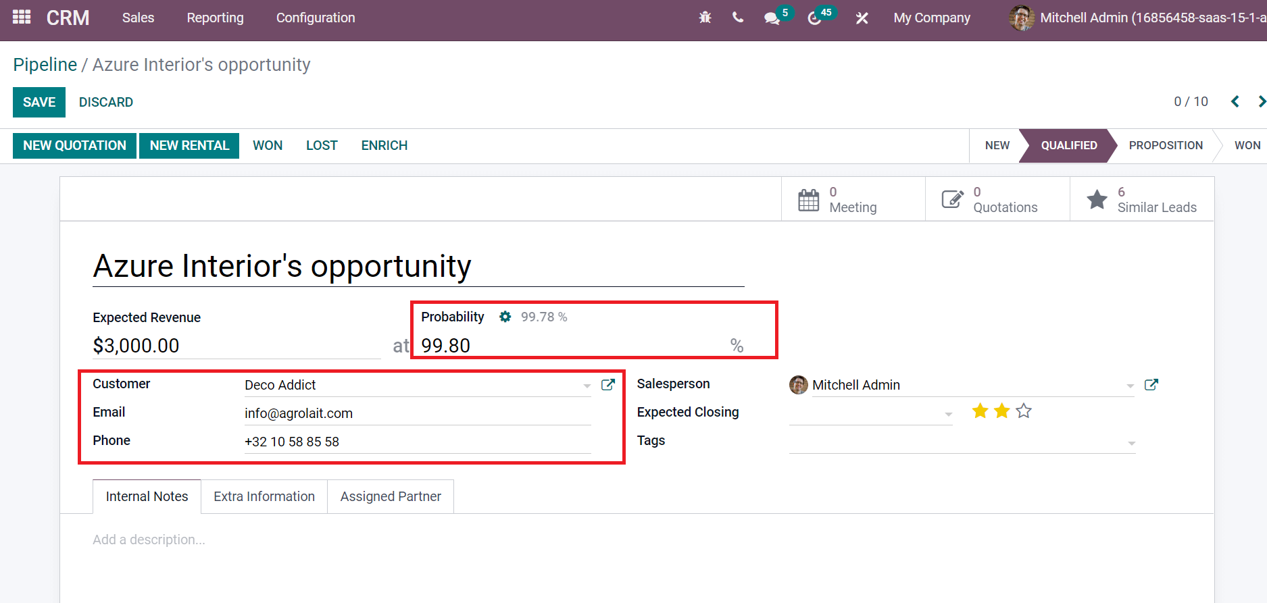The image size is (1267, 603).
Task: Open Mitchell Admin user avatar menu
Action: coord(1022,18)
